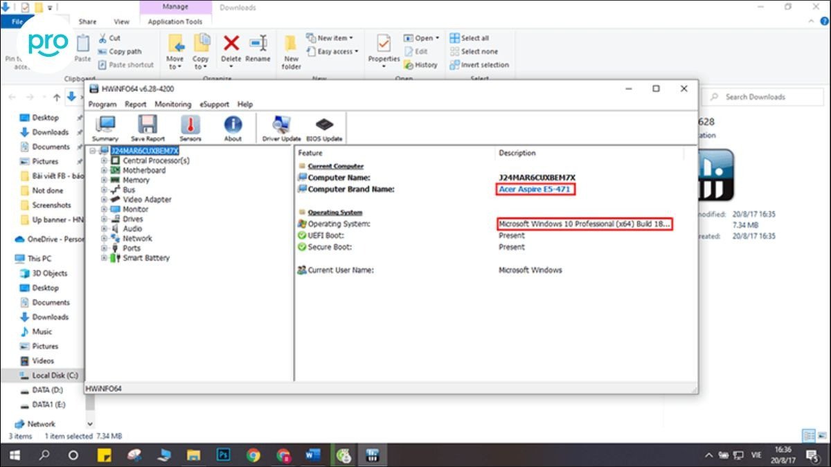This screenshot has height=467, width=831.
Task: Click the About info icon
Action: click(x=233, y=128)
